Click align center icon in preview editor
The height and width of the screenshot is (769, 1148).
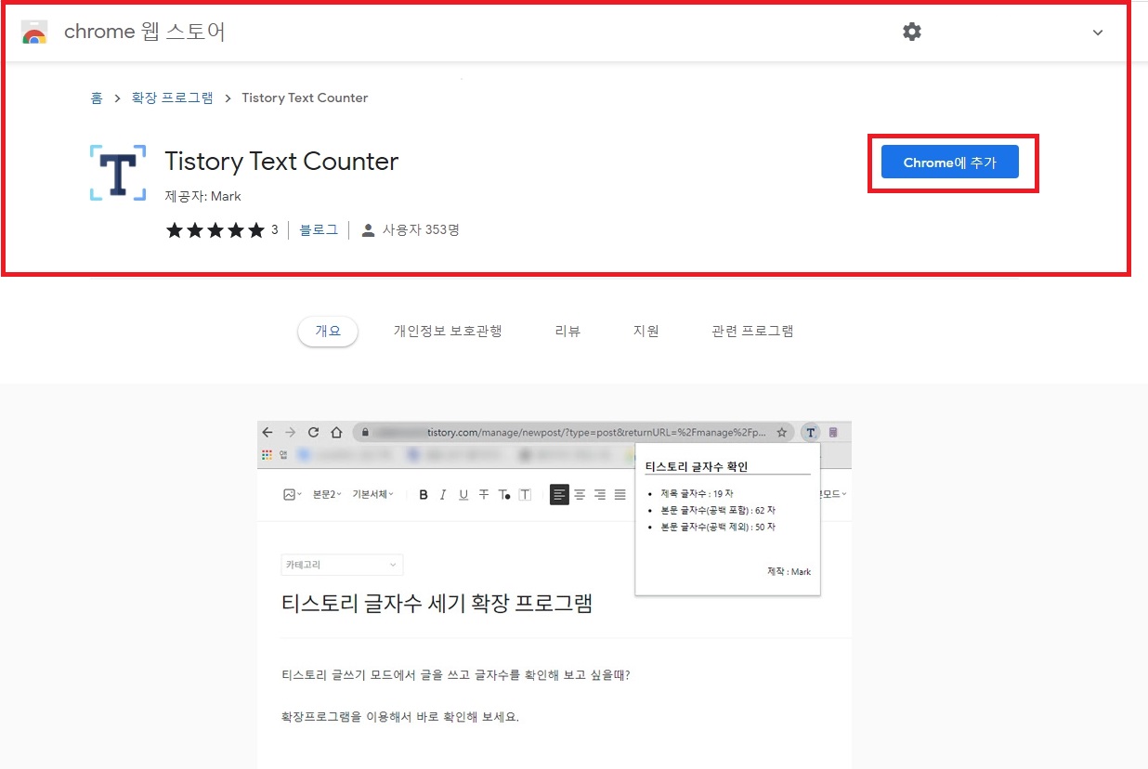point(580,495)
